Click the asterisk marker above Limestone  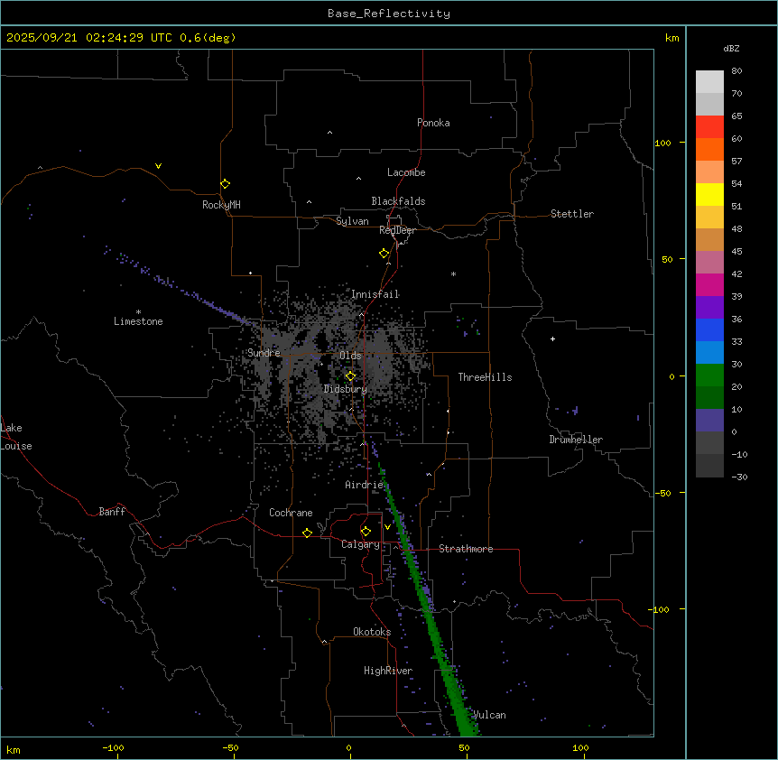click(138, 311)
